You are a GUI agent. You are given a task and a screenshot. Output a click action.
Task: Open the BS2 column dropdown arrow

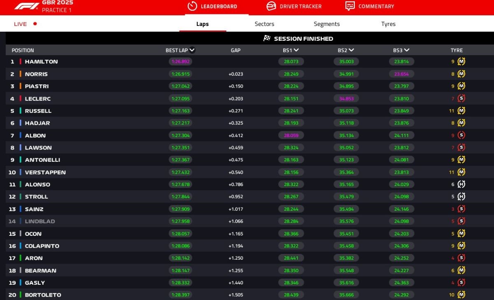point(351,50)
